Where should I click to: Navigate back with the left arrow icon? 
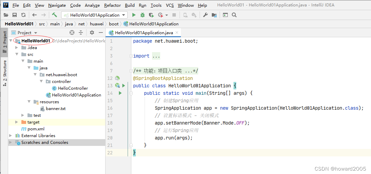click(35, 15)
